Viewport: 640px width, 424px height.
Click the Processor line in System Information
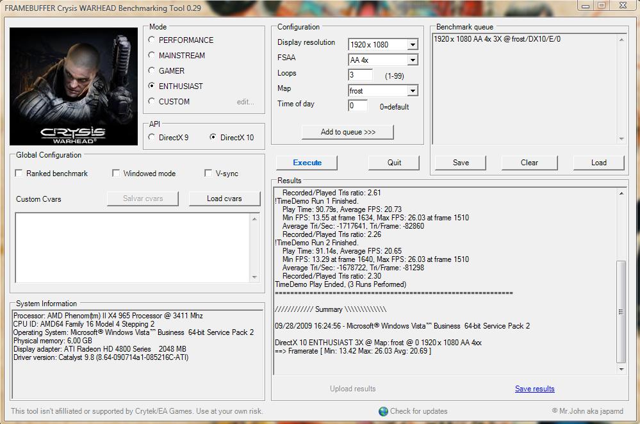108,316
